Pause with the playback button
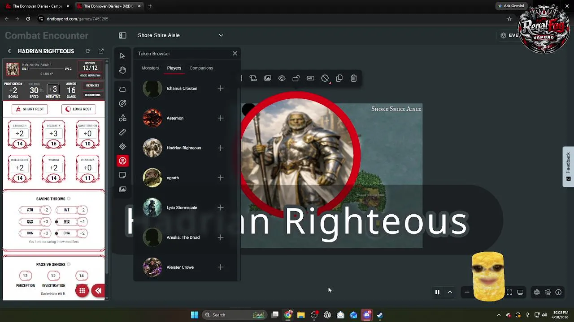 tap(437, 292)
